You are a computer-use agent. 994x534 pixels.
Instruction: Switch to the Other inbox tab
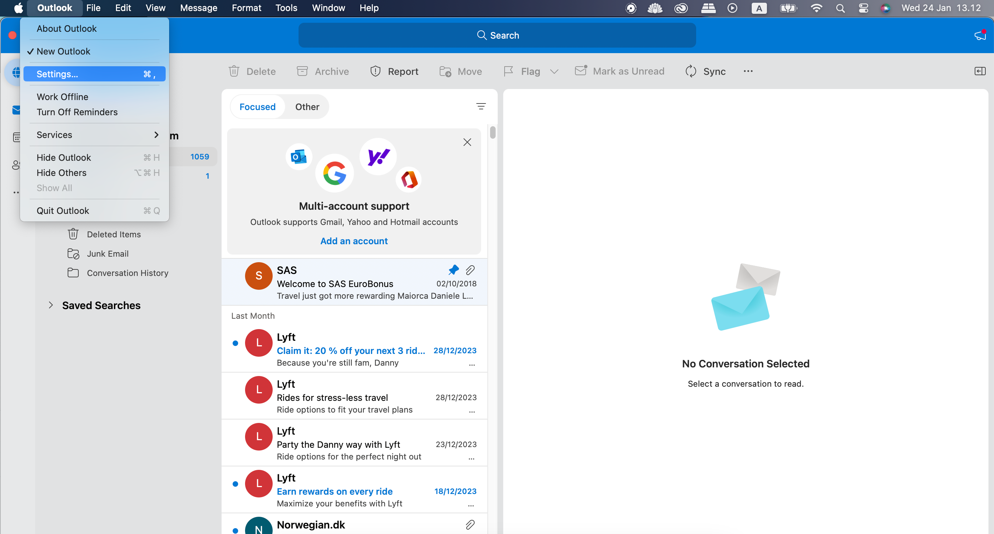coord(307,107)
